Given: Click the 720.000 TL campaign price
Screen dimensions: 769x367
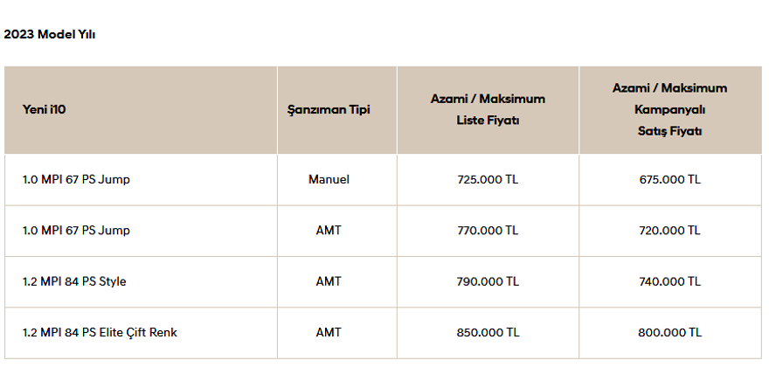Looking at the screenshot, I should coord(669,231).
